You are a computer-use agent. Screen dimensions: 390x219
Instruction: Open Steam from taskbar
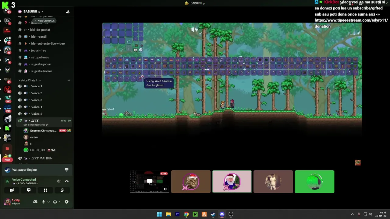[x=213, y=214]
